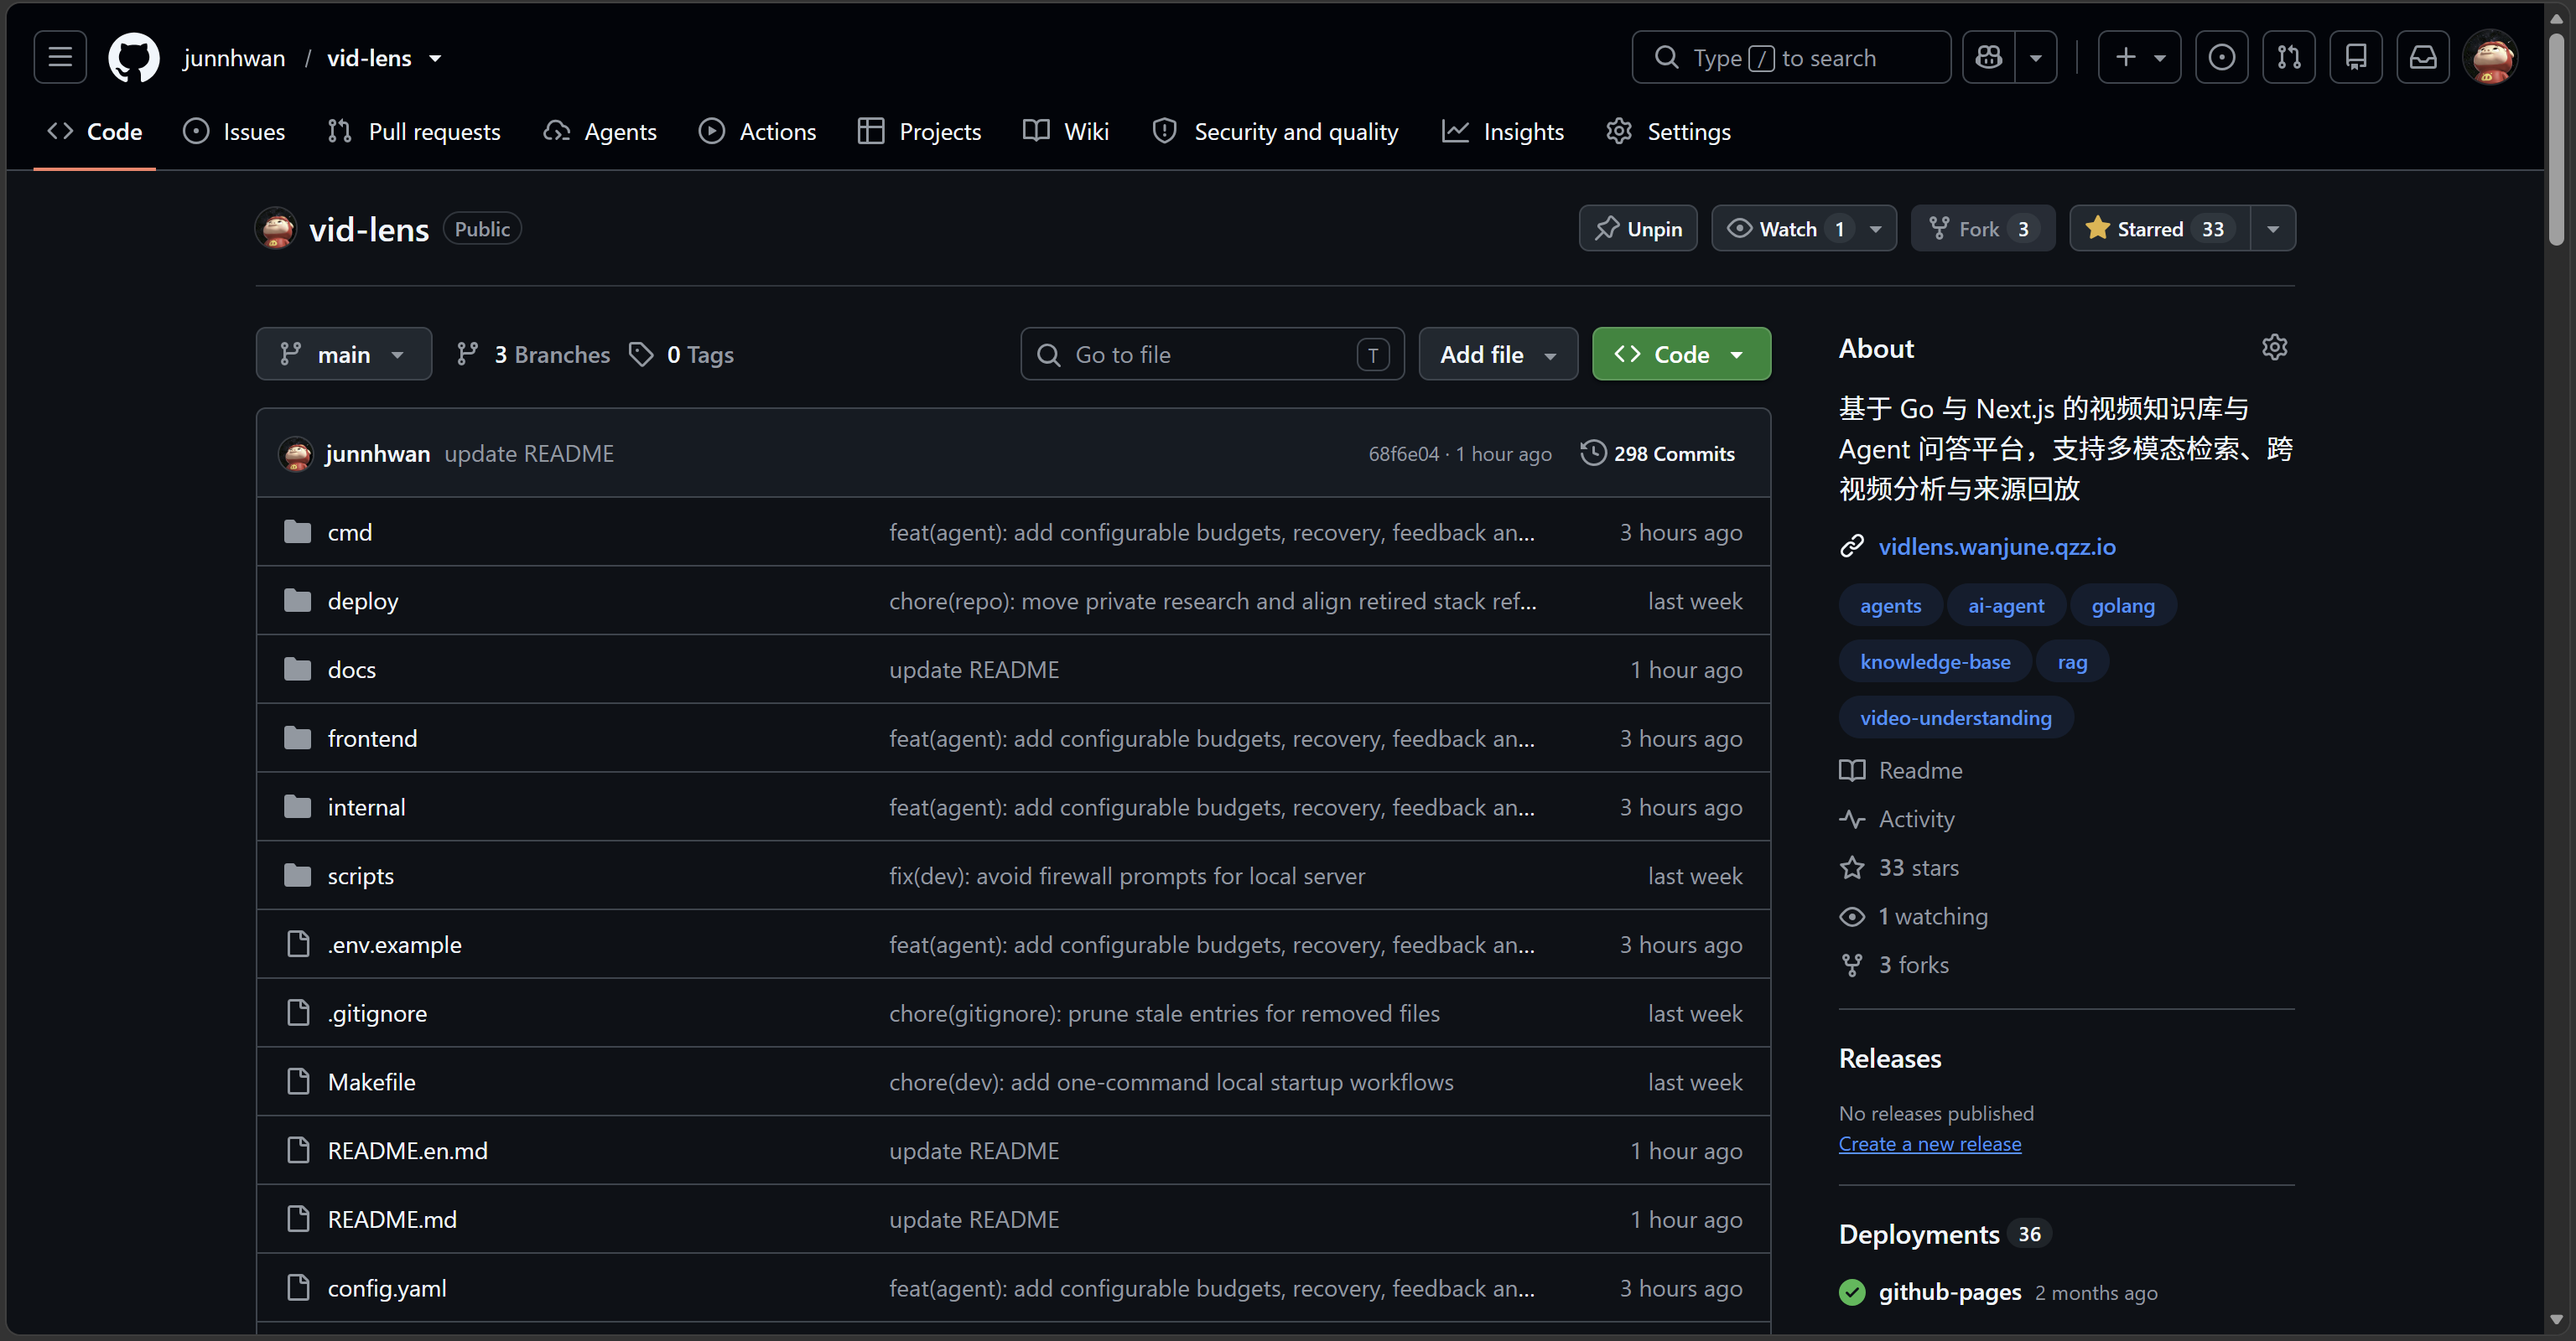The height and width of the screenshot is (1341, 2576).
Task: Open the hamburger navigation menu
Action: point(60,57)
